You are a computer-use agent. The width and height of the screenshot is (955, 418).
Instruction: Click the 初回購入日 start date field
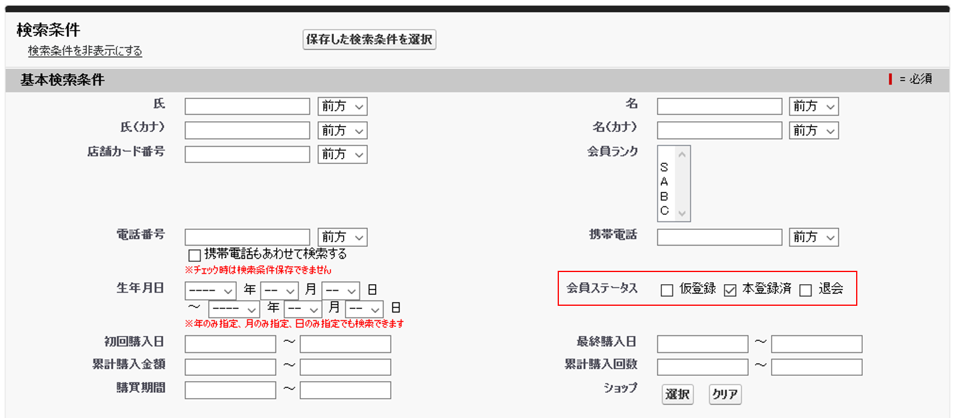coord(230,344)
